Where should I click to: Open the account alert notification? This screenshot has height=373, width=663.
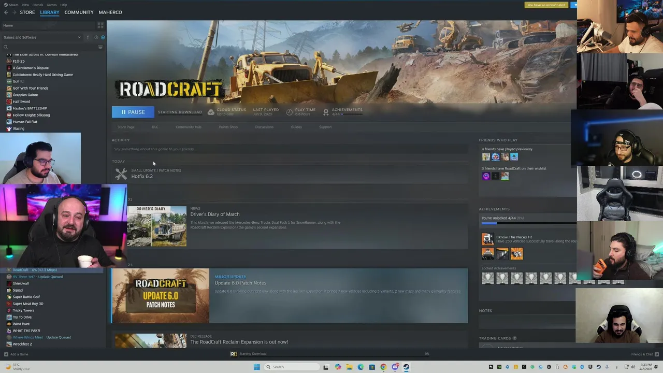tap(546, 5)
